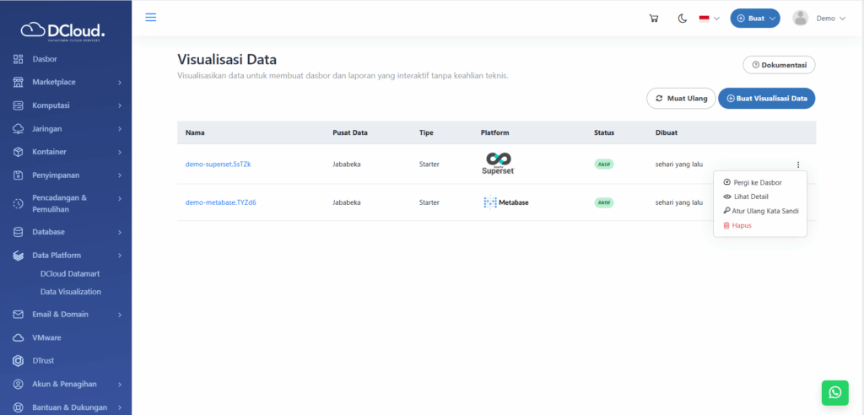
Task: Open DCloud Datamart in sidebar
Action: click(70, 273)
